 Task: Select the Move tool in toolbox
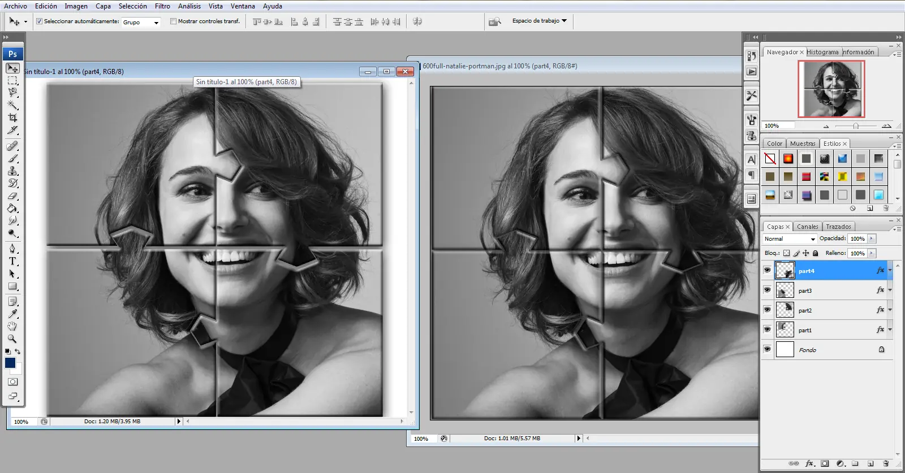click(12, 68)
